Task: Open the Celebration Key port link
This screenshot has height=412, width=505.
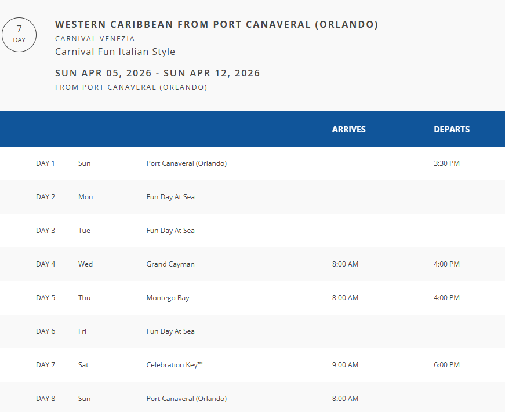Action: (175, 365)
